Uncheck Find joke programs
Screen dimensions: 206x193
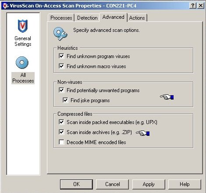click(x=65, y=100)
